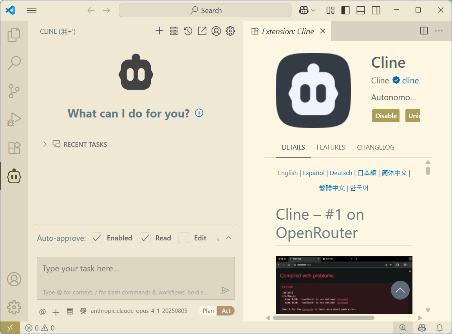Switch to the FEATURES tab
The height and width of the screenshot is (334, 452).
331,147
